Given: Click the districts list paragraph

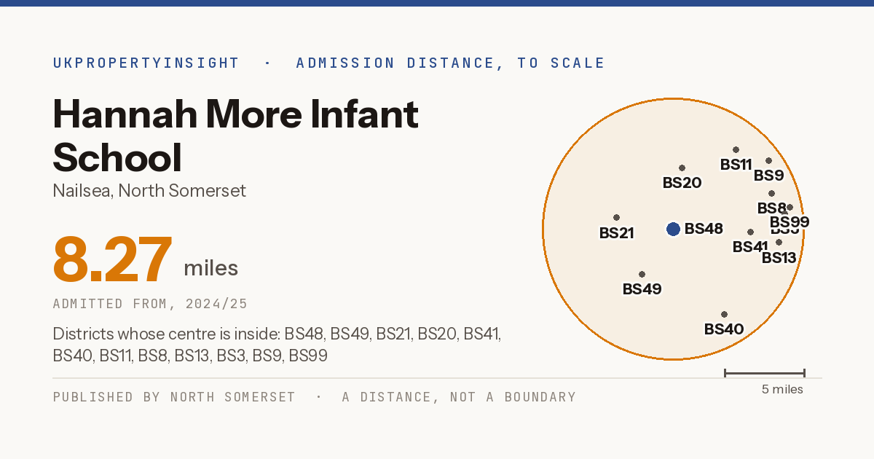Looking at the screenshot, I should click(x=277, y=345).
